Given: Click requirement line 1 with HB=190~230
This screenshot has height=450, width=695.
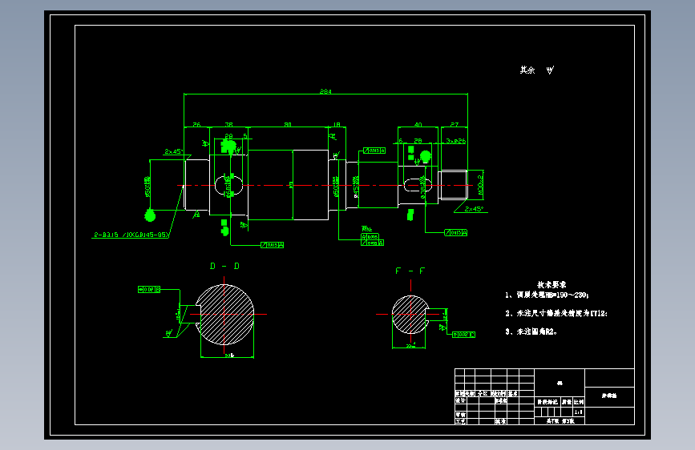Looking at the screenshot, I should pos(547,295).
